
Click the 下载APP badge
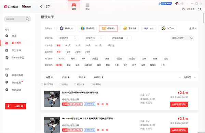click(x=165, y=3)
